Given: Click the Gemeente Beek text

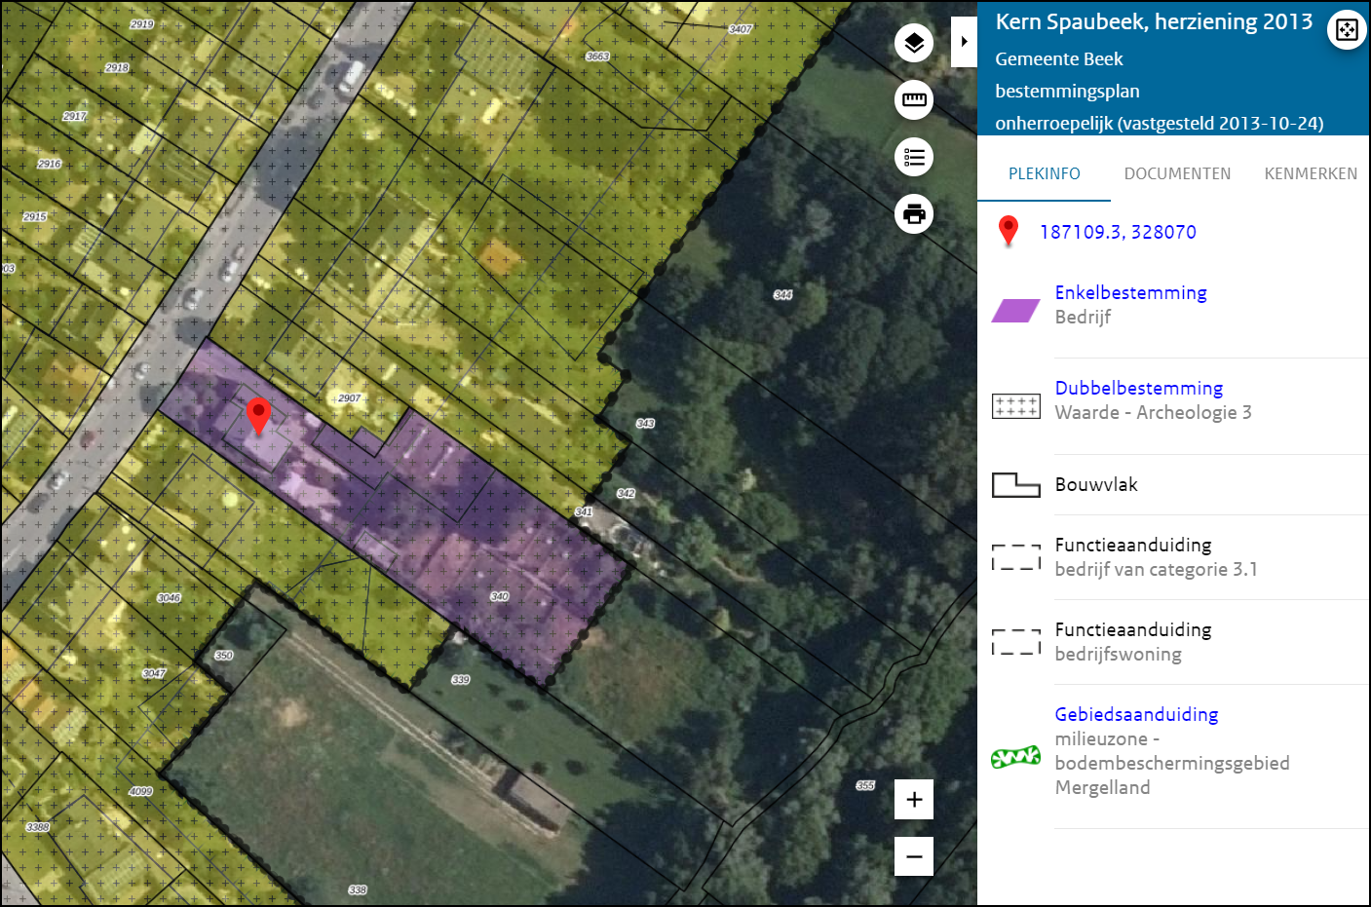Looking at the screenshot, I should pos(1059,58).
